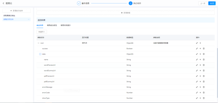
Task: Click the Boolean type of success row
Action: (129, 49)
